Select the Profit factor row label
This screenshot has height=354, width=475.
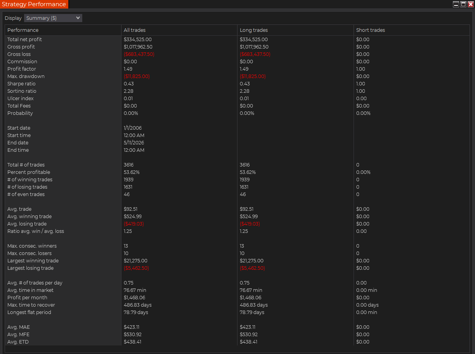[x=22, y=69]
